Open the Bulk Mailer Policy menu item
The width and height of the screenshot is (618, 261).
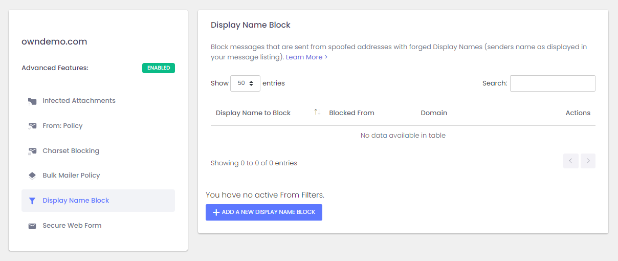(x=71, y=176)
